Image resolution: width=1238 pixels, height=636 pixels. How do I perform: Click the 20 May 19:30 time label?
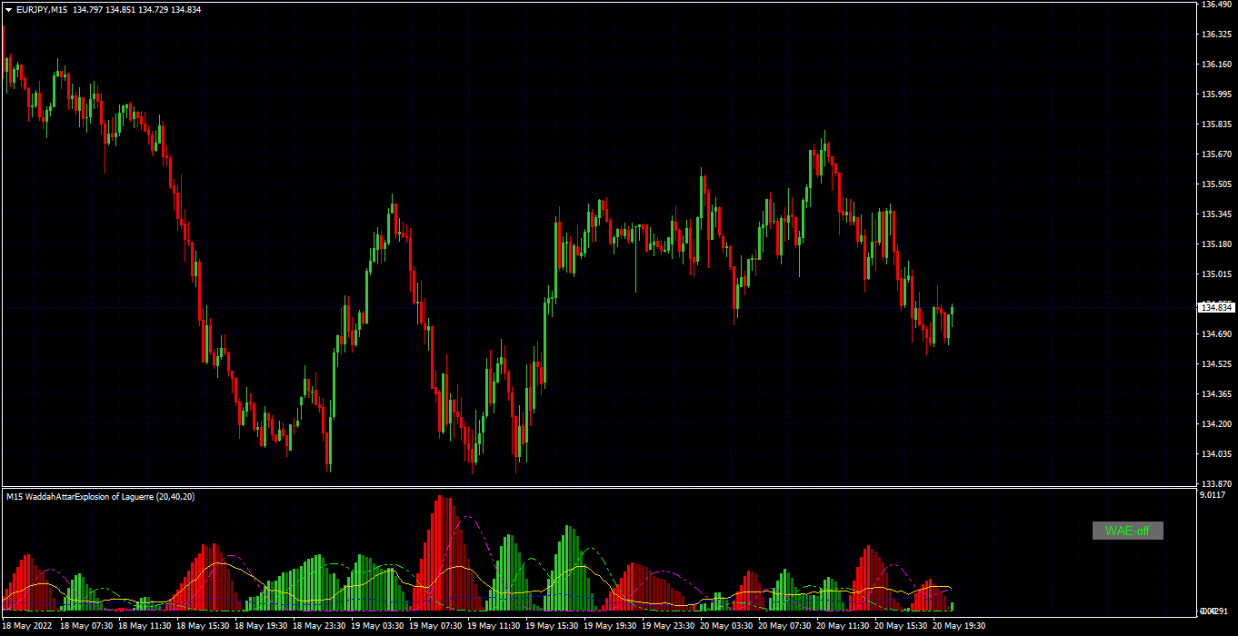coord(959,626)
